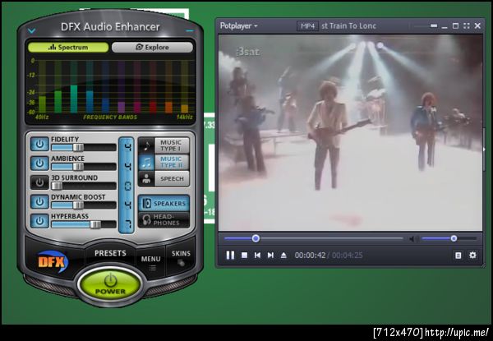Select Music Type I mode

[164, 145]
